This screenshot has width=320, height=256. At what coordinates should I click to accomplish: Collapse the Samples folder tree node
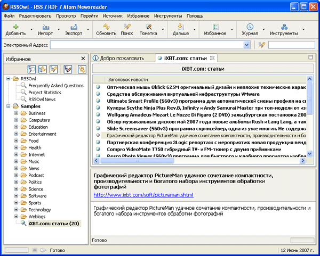(x=8, y=106)
